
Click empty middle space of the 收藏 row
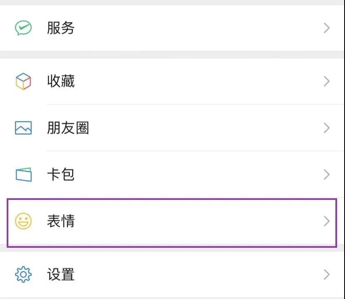click(200, 81)
